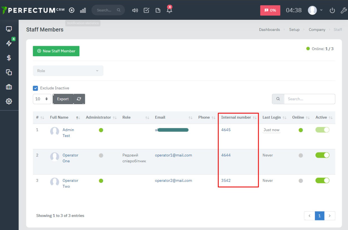Viewport: 348px width, 230px height.
Task: Click the quick-add plus icon in top bar
Action: point(72,10)
